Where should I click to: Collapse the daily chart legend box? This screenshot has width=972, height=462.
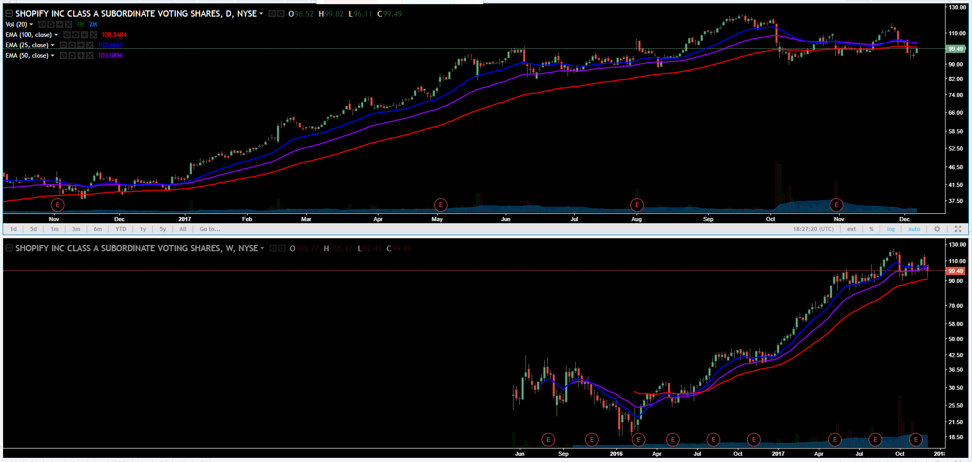pyautogui.click(x=9, y=13)
